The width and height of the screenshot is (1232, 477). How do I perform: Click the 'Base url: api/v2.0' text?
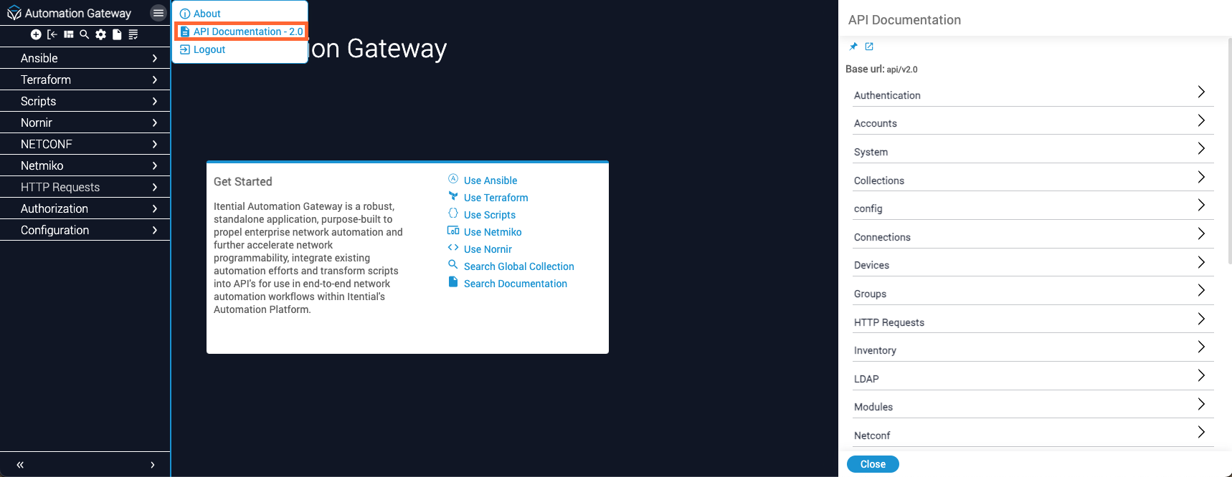point(881,69)
